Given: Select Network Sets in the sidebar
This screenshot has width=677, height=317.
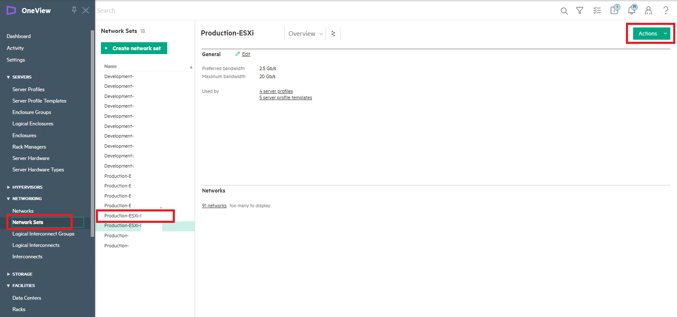Looking at the screenshot, I should 27,222.
